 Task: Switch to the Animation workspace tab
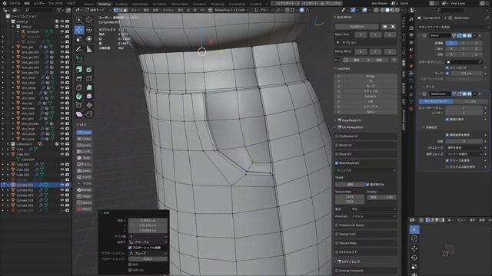(x=200, y=4)
